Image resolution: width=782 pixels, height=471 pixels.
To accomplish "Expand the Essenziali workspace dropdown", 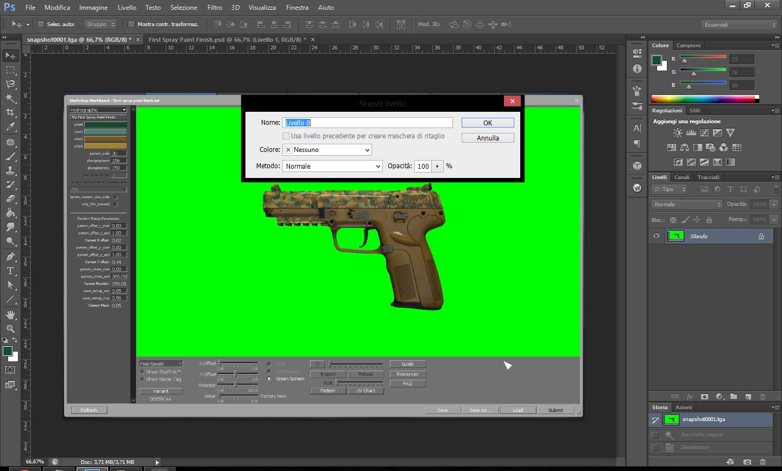I will [x=740, y=25].
